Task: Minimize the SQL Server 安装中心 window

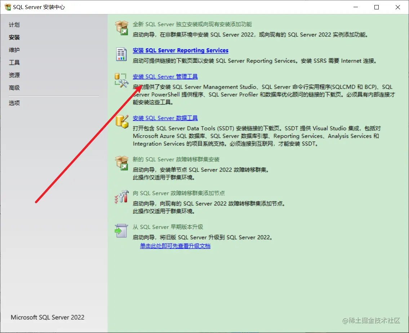Action: point(356,7)
